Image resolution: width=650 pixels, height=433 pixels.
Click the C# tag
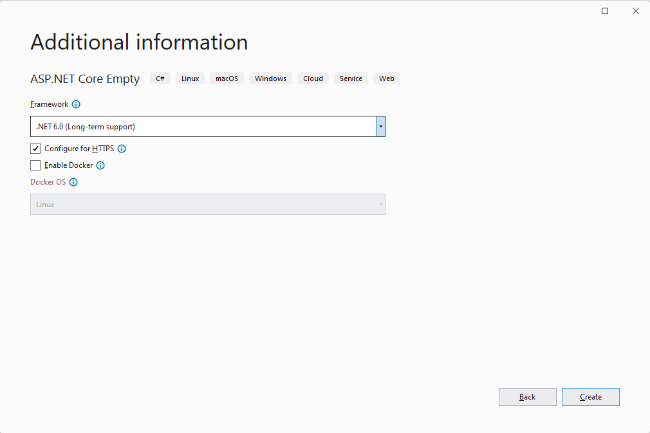[160, 78]
